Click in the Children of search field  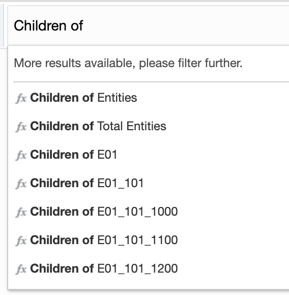(149, 25)
